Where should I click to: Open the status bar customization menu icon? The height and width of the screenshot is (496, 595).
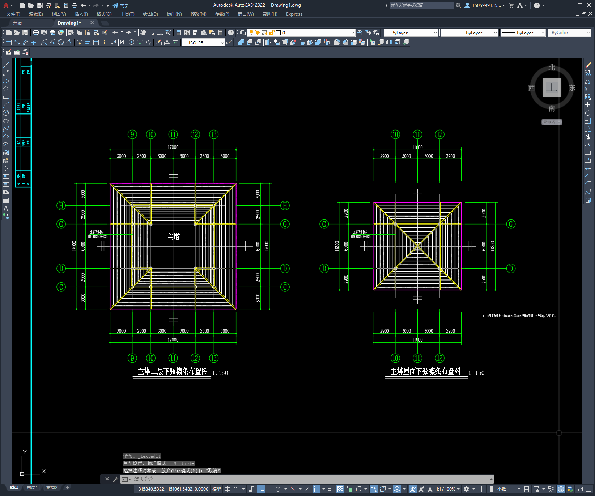(588, 489)
